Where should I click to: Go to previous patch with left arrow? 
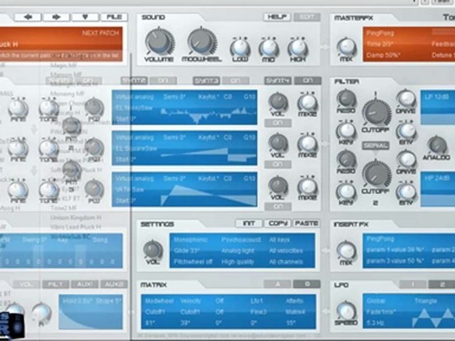pos(28,17)
